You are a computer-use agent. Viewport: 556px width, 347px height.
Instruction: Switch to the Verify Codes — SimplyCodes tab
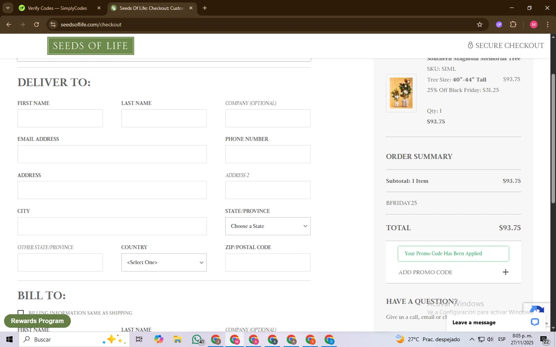(x=57, y=8)
